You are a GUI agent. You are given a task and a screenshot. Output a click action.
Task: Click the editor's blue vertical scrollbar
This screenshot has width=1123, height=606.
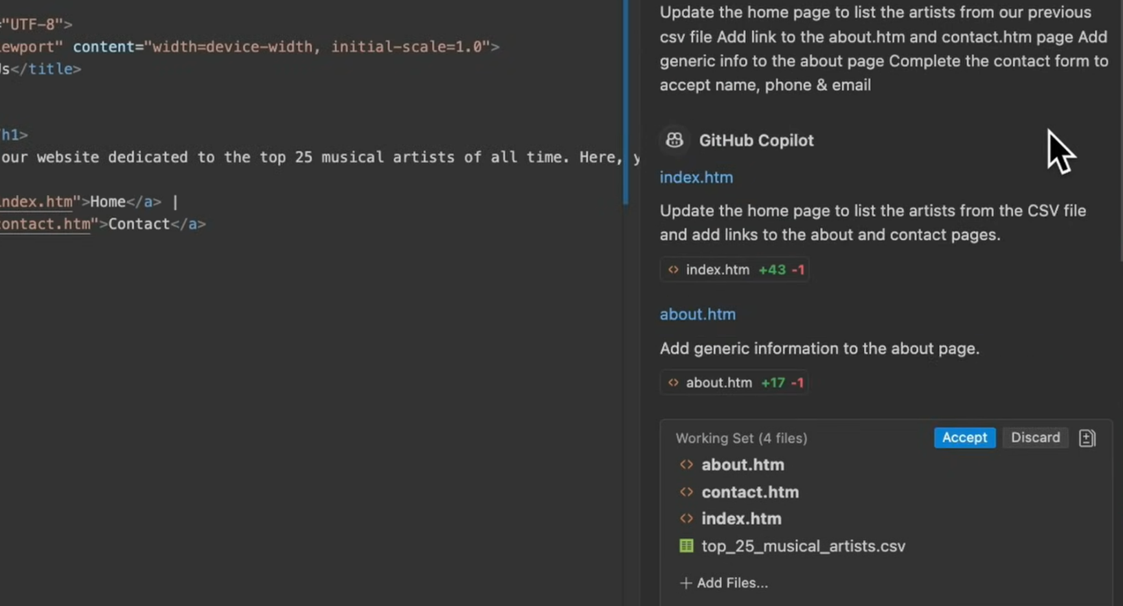626,102
